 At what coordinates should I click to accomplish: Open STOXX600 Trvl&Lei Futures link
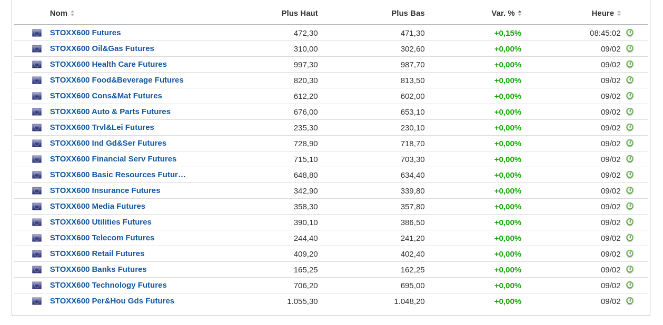point(102,127)
